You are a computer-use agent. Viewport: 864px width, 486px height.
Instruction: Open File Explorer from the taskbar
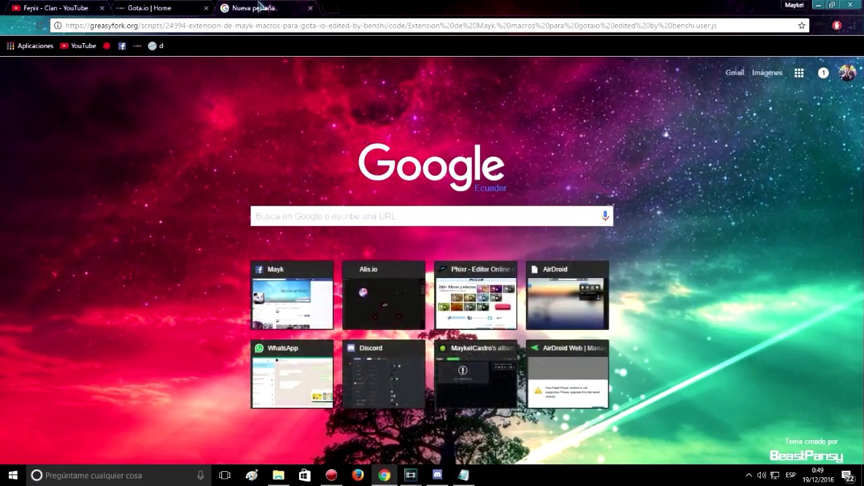[x=278, y=475]
